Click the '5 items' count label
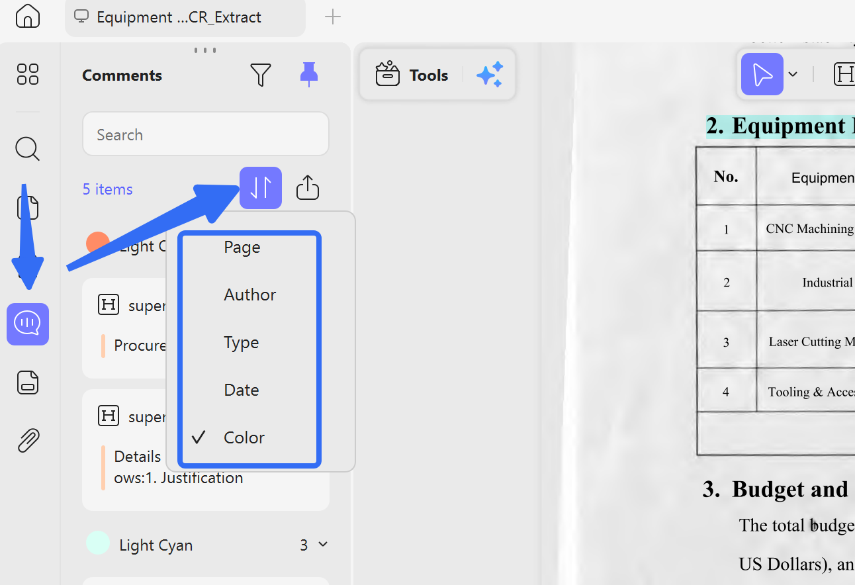 [x=107, y=189]
